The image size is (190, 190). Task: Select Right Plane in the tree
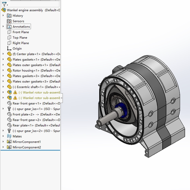[x=21, y=43]
